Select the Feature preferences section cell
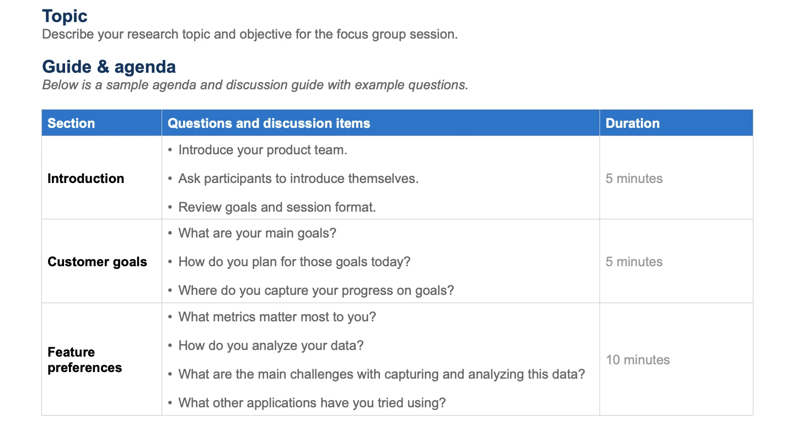792x431 pixels. pyautogui.click(x=84, y=360)
